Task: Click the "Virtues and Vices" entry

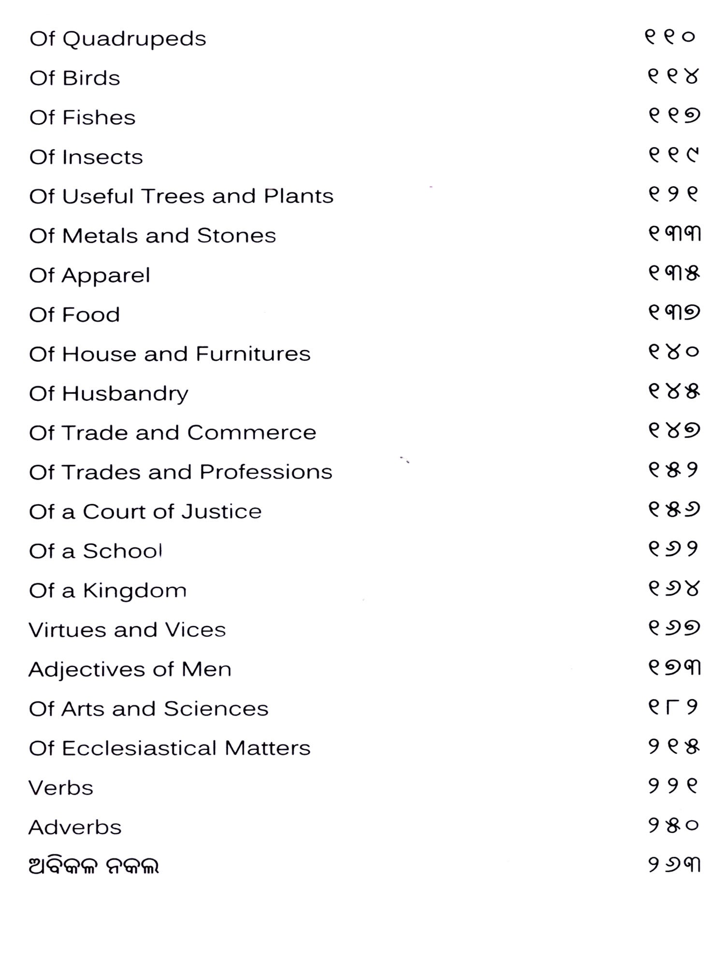Action: click(x=127, y=630)
